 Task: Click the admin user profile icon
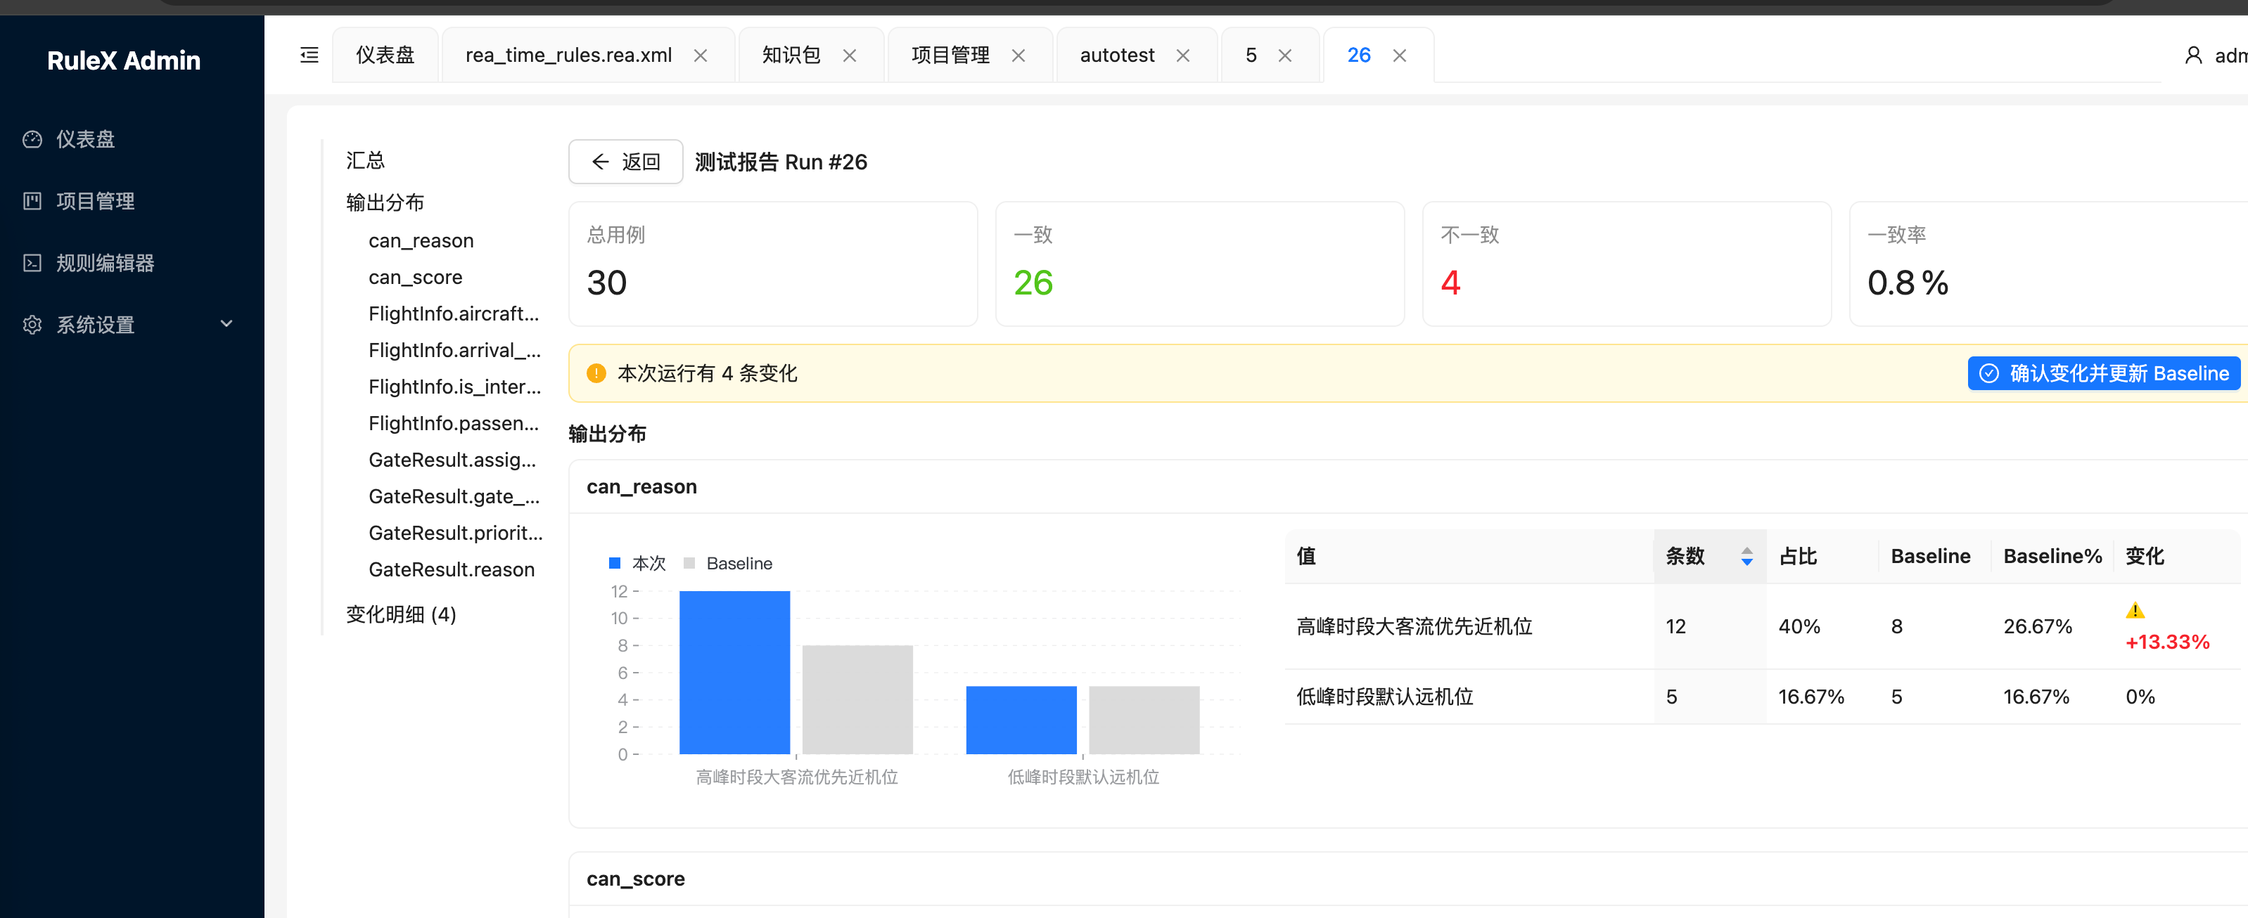2195,54
